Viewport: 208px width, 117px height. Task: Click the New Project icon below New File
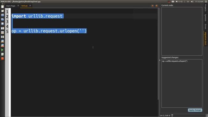coord(2,11)
